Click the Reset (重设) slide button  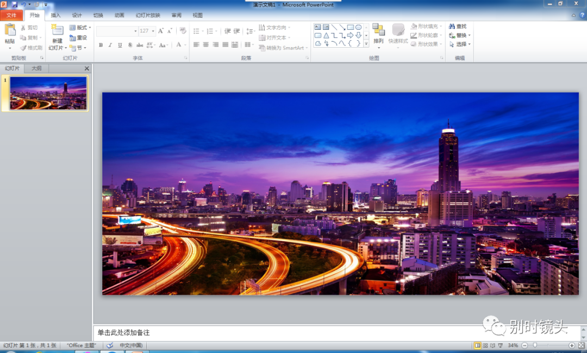pos(78,38)
